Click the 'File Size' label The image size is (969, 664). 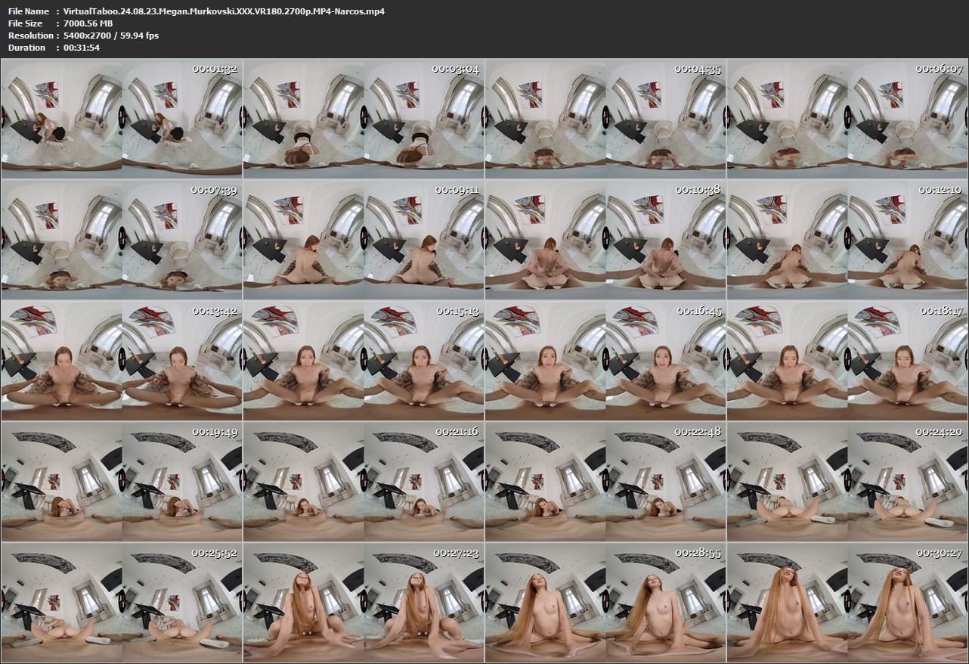point(26,23)
